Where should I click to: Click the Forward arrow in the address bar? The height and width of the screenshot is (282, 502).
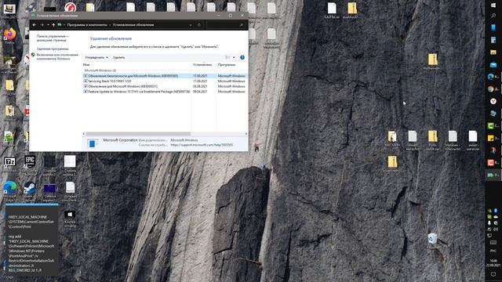(x=42, y=25)
